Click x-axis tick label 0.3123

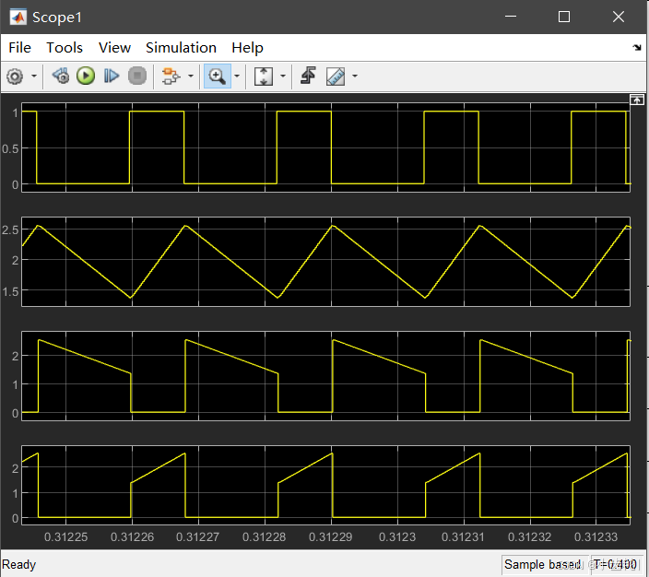coord(397,537)
